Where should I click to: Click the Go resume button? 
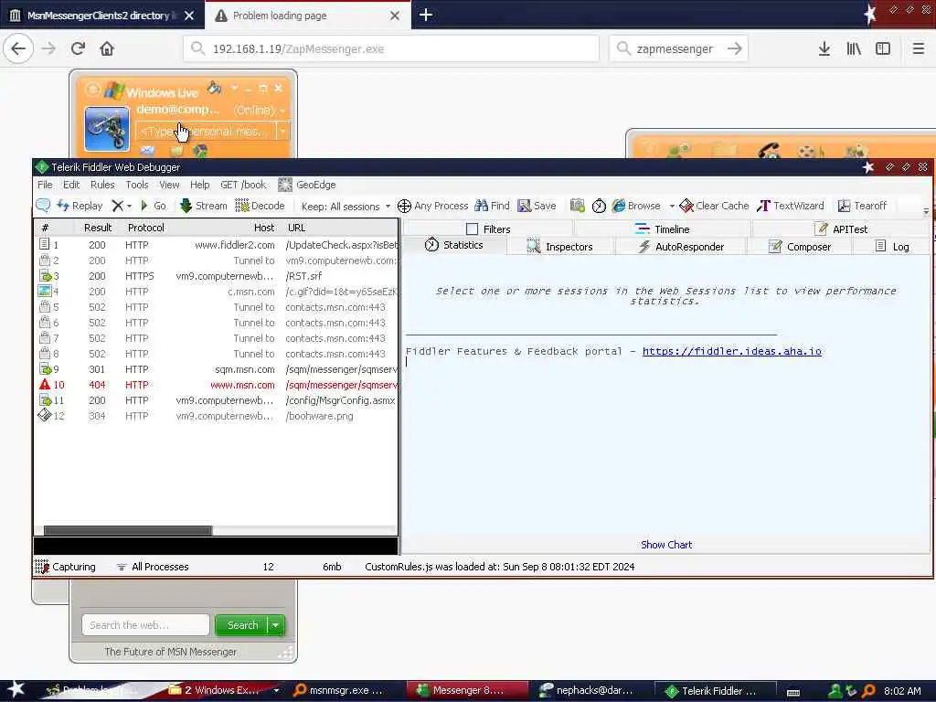[x=154, y=206]
